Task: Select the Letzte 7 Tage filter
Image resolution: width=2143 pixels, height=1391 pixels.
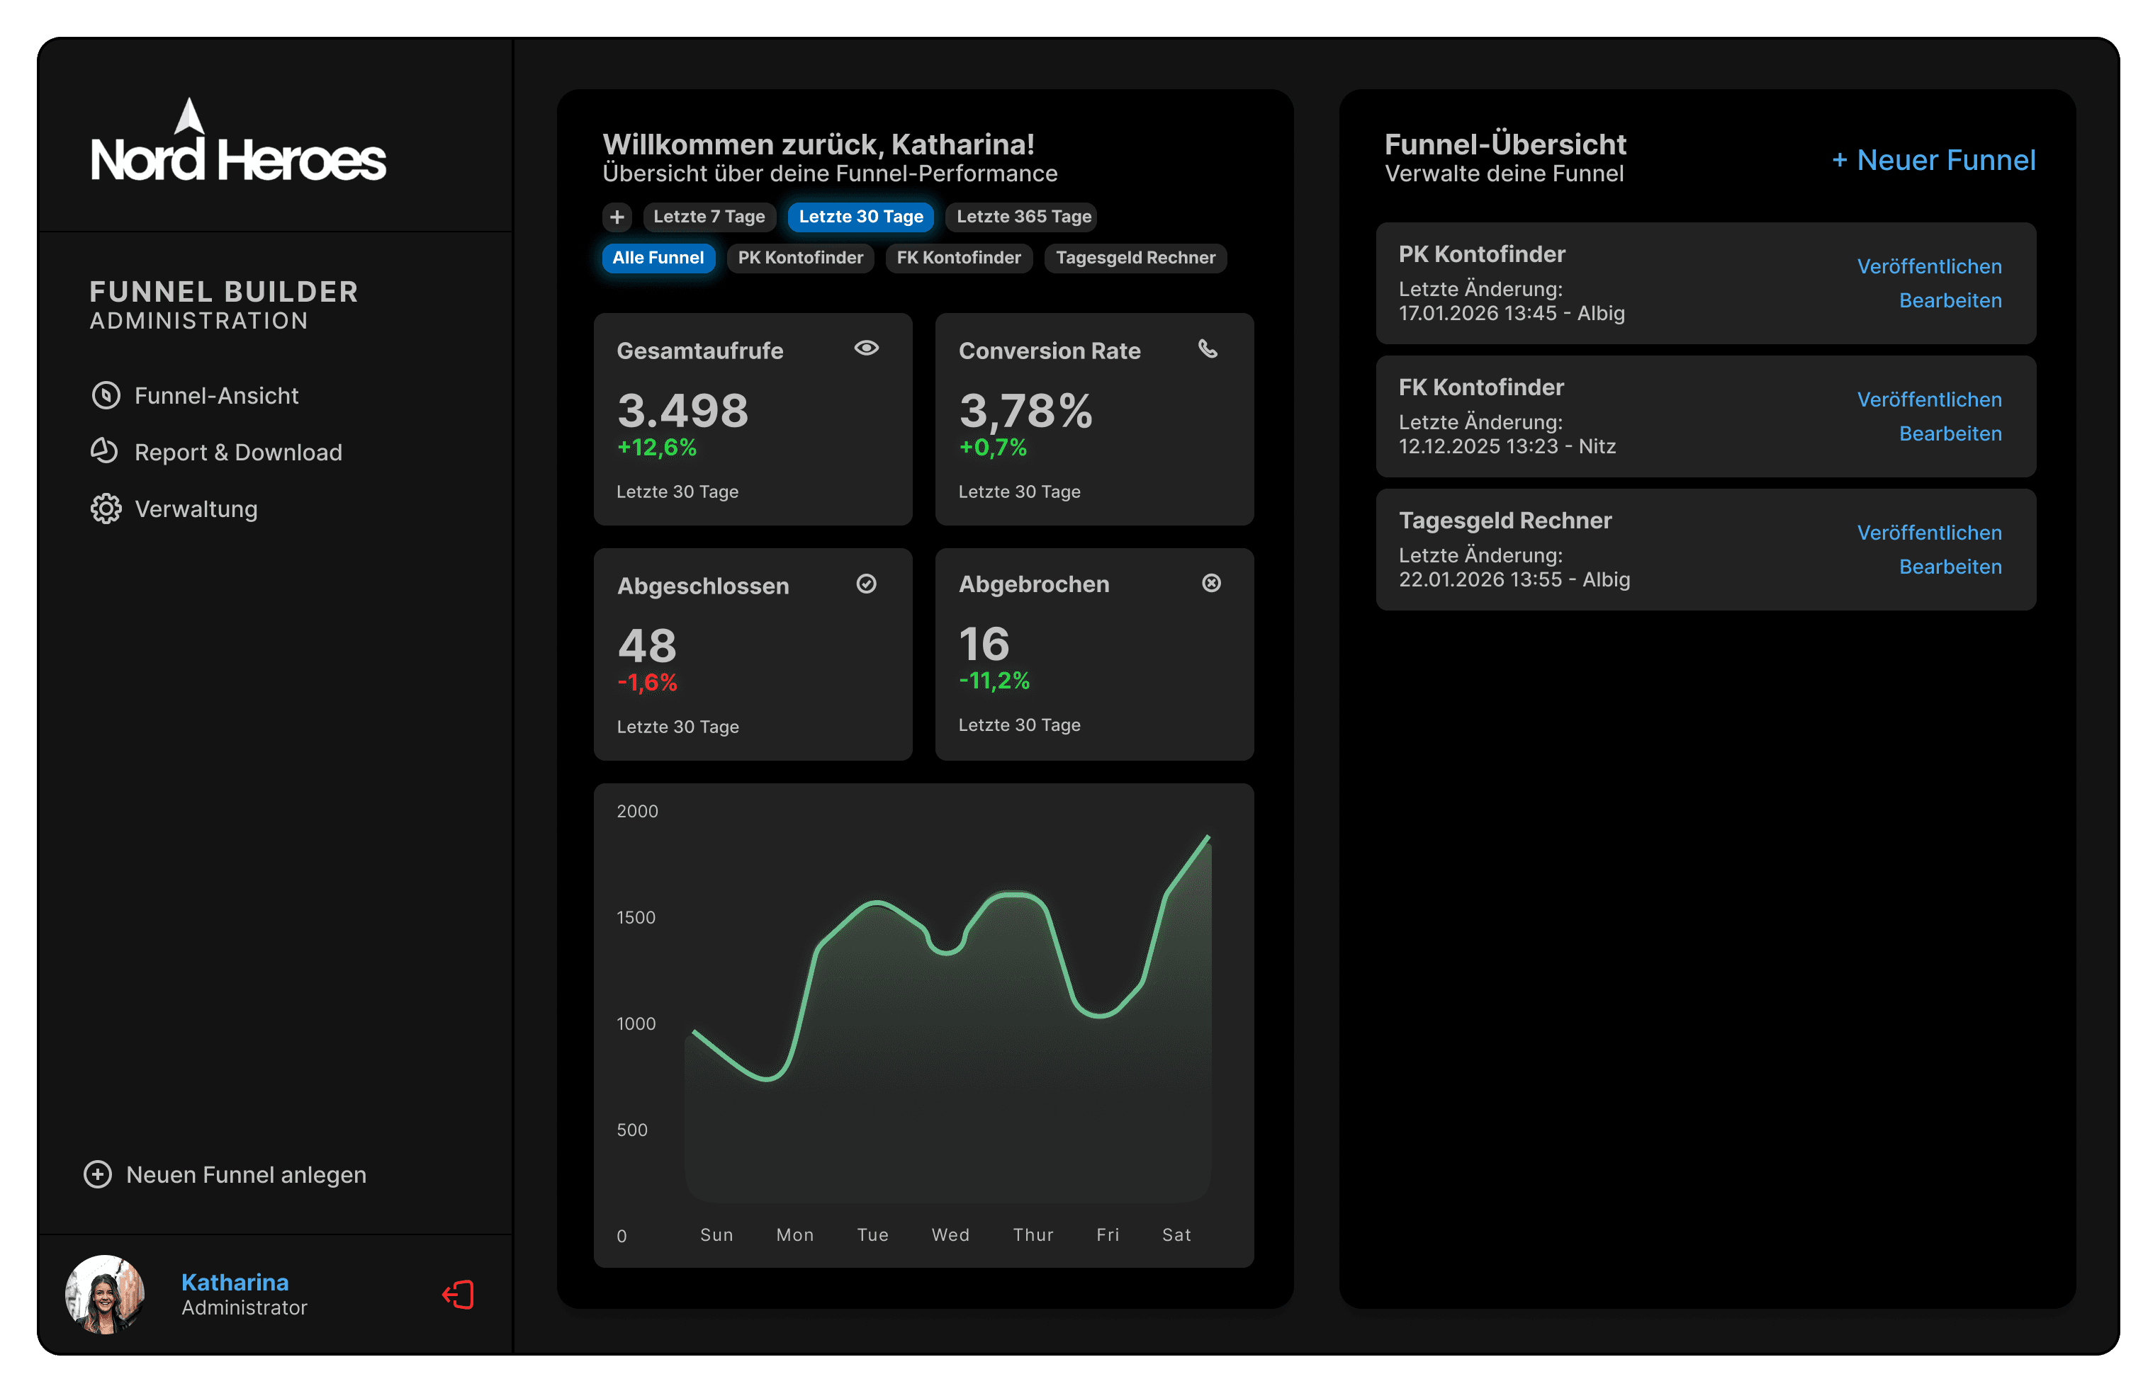Action: tap(709, 217)
